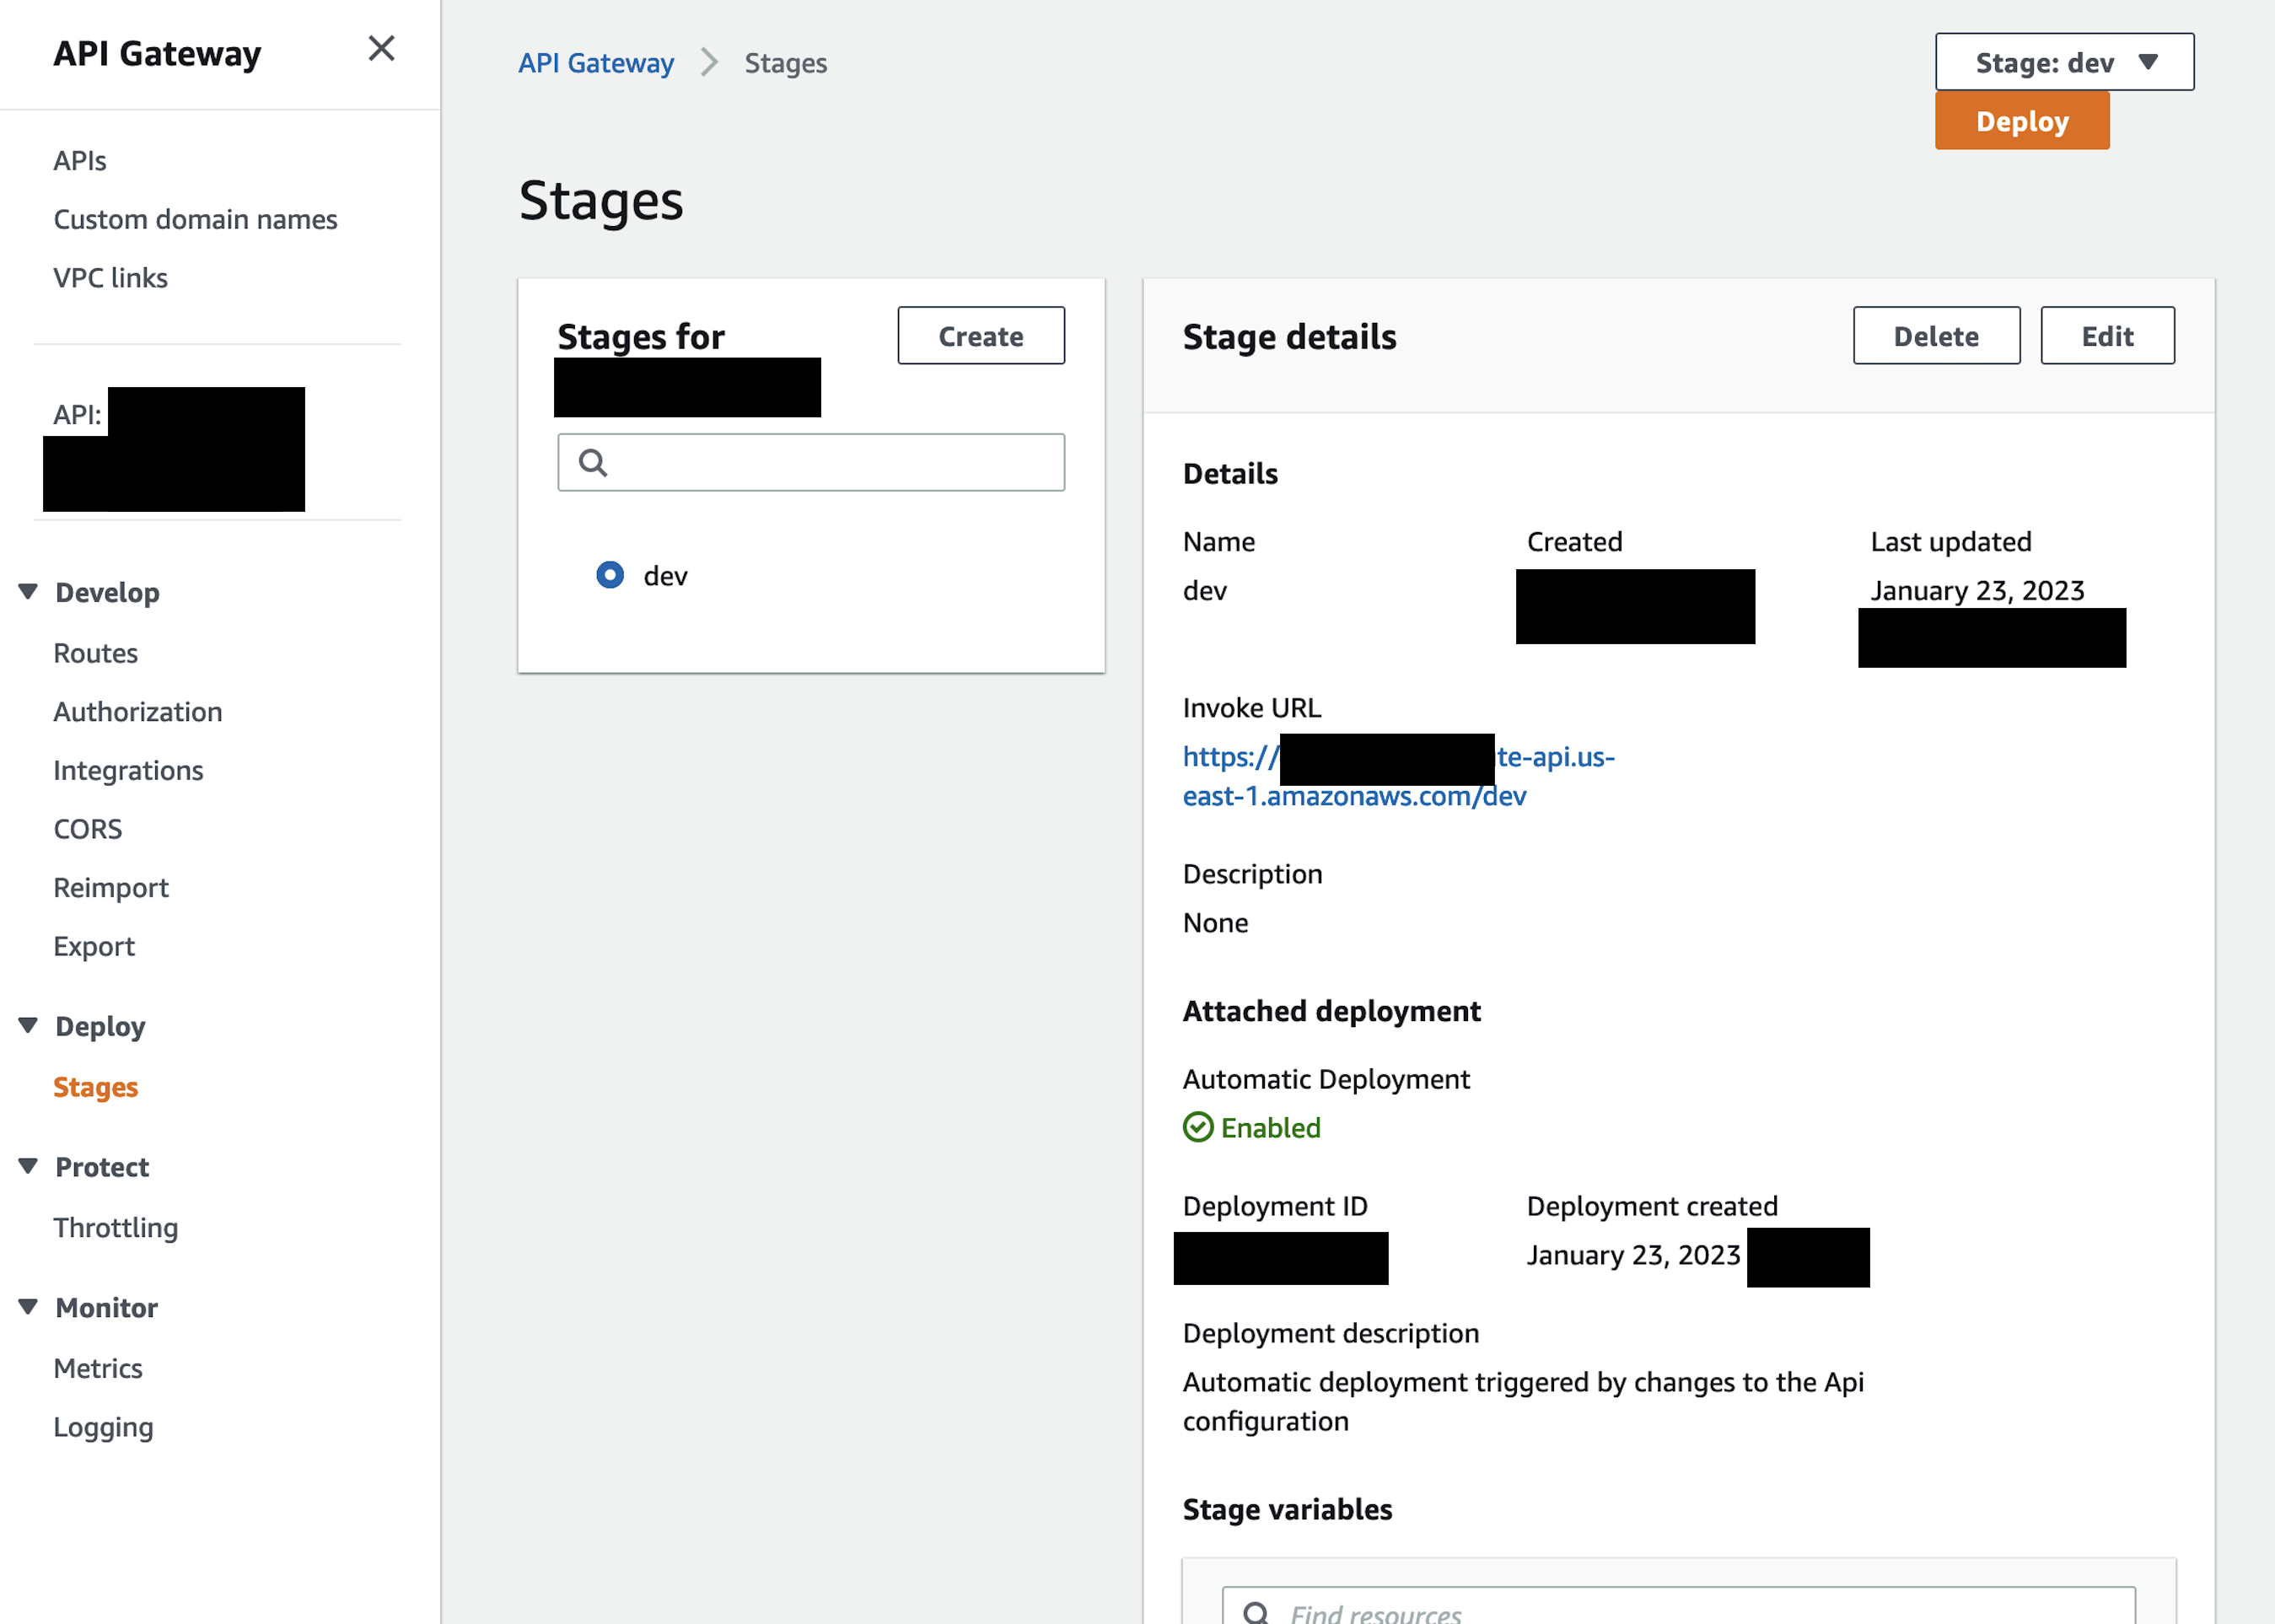Close the API Gateway side navigation
2275x1624 pixels.
point(381,49)
